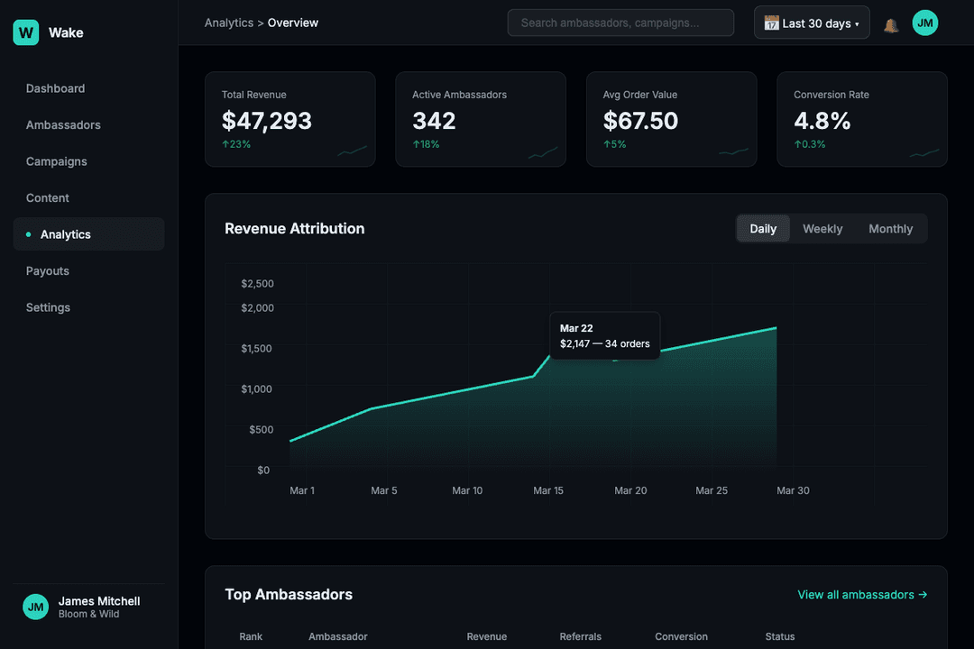This screenshot has width=974, height=649.
Task: Open the Analytics breadcrumb menu
Action: pos(228,23)
